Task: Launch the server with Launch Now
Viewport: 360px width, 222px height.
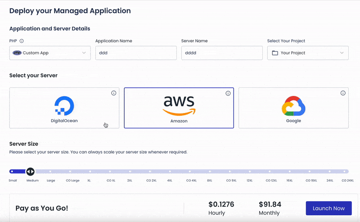Action: (328, 208)
